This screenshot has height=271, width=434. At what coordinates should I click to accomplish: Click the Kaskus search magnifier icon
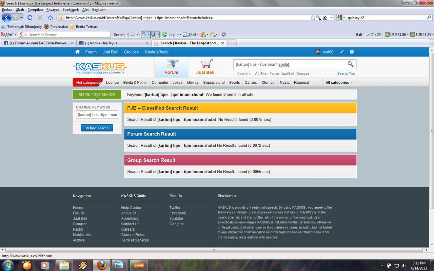(x=351, y=64)
